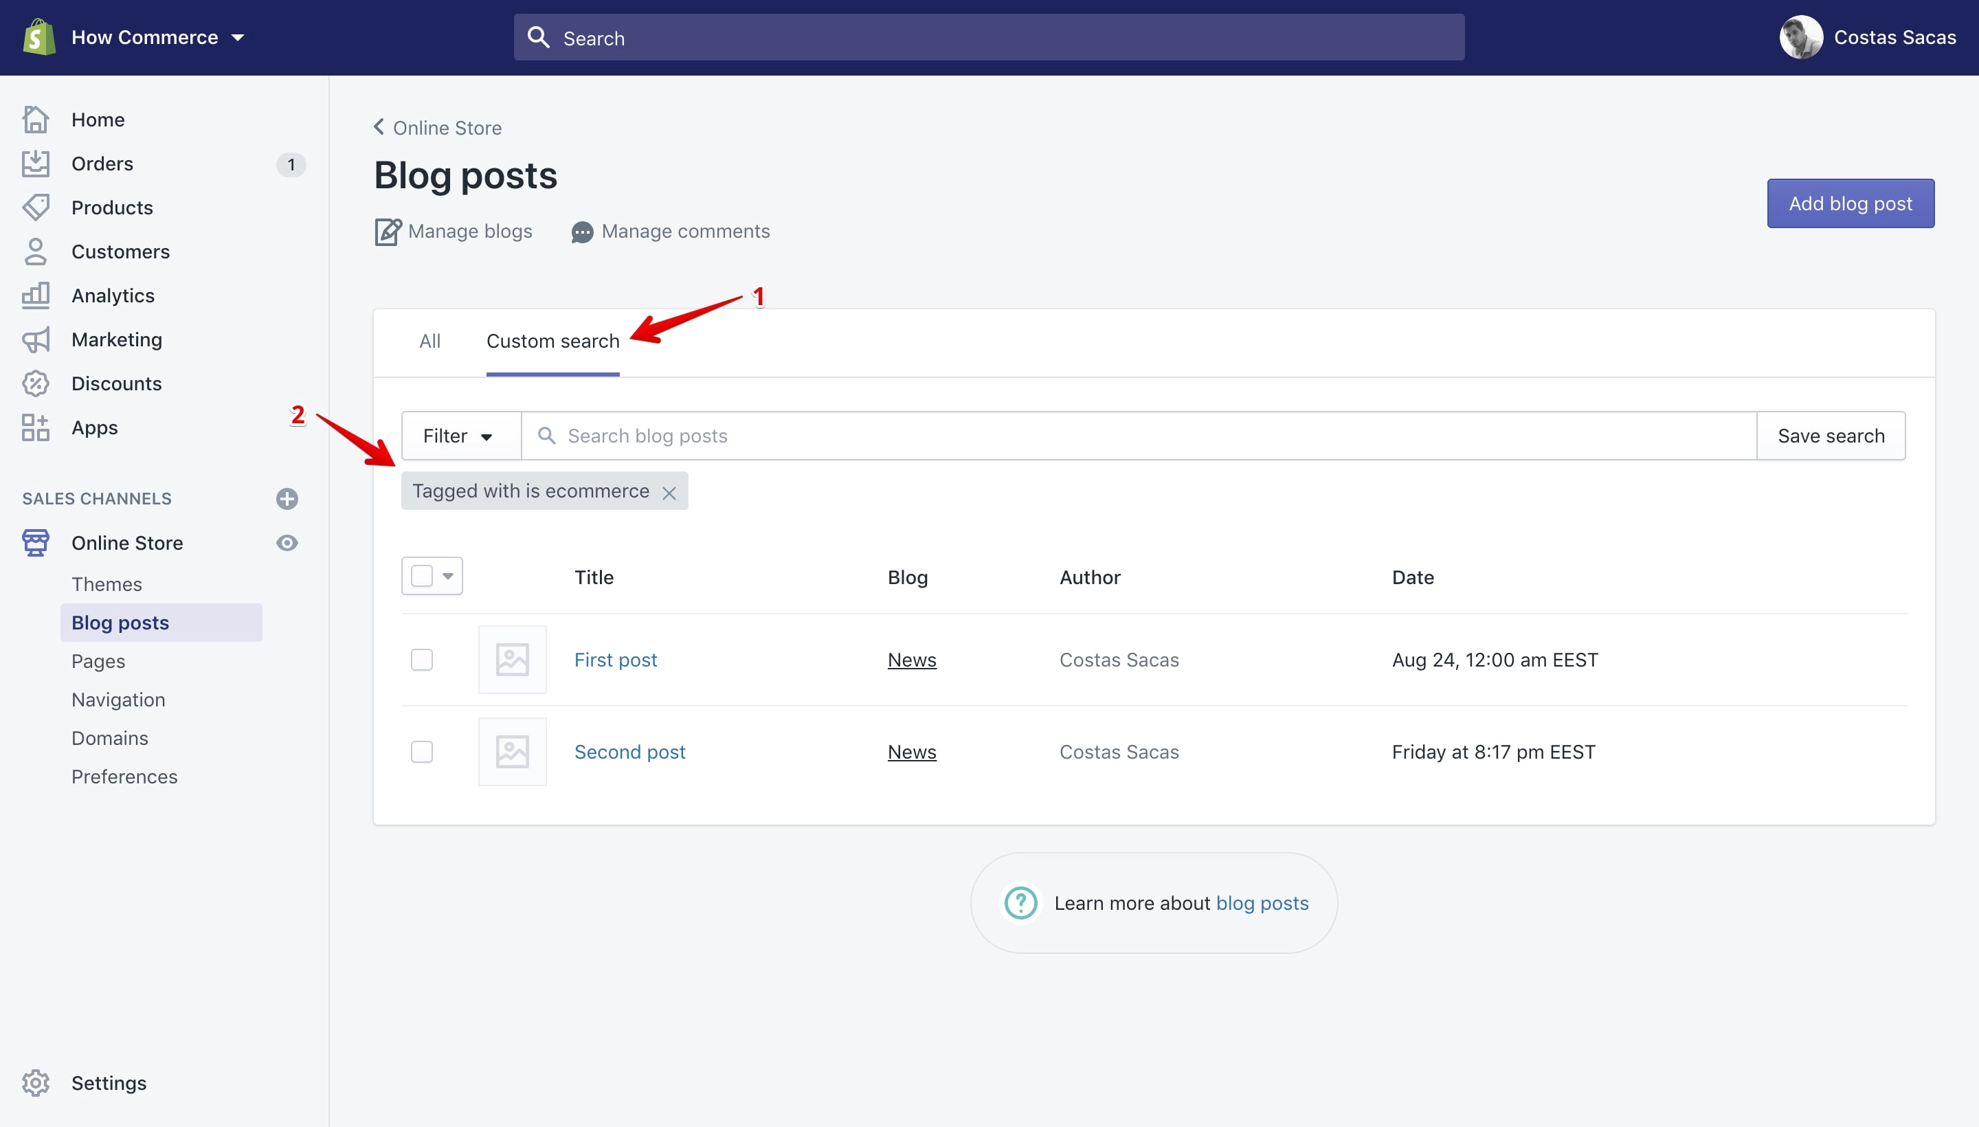Click the Home house icon

tap(36, 119)
